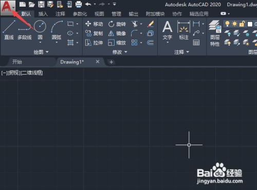
Task: Open the Array dropdown arrow
Action: pyautogui.click(x=141, y=43)
